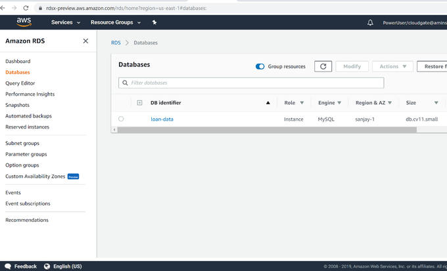Open Performance Insights page
Viewport: 447px width, 271px height.
coord(30,94)
